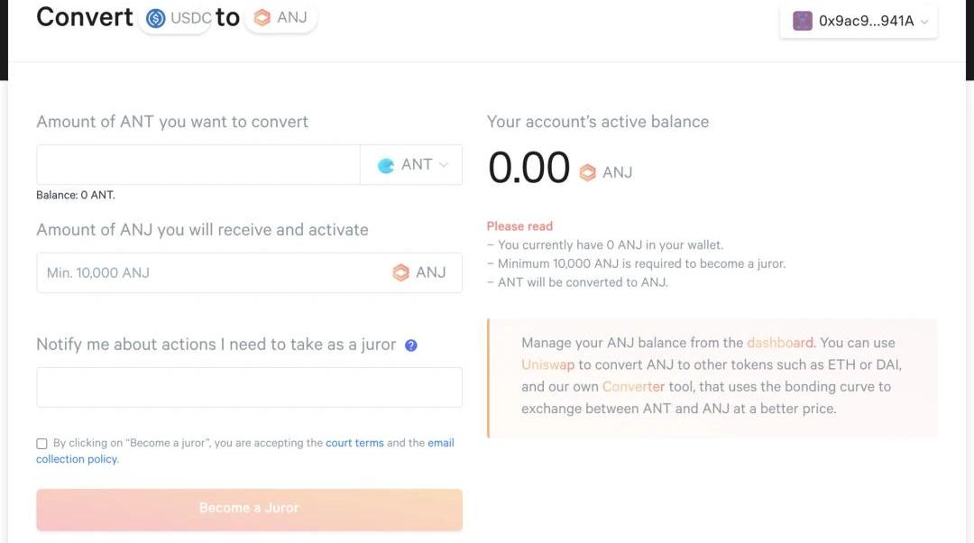Click the Become a Juror button

[249, 509]
